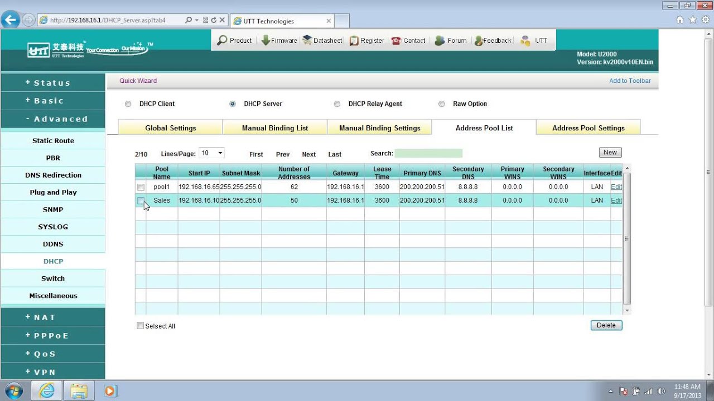Edit the pool1 address pool
The height and width of the screenshot is (401, 714).
point(616,187)
